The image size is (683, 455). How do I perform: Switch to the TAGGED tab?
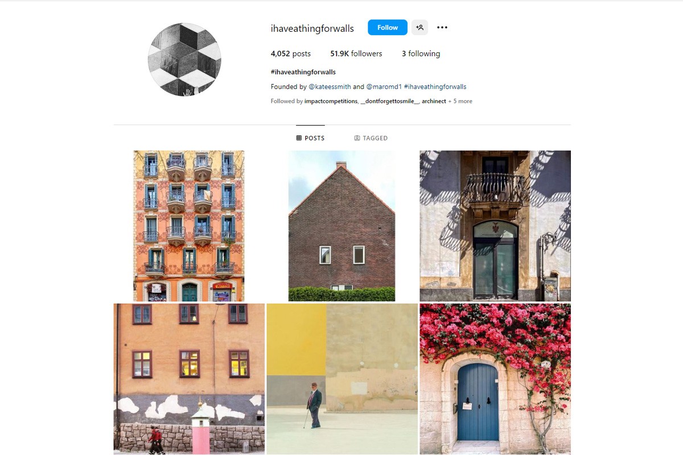[x=371, y=138]
